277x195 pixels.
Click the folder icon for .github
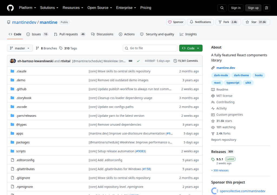[x=12, y=89]
